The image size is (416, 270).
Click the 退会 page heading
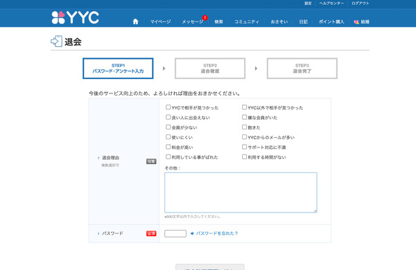click(73, 42)
